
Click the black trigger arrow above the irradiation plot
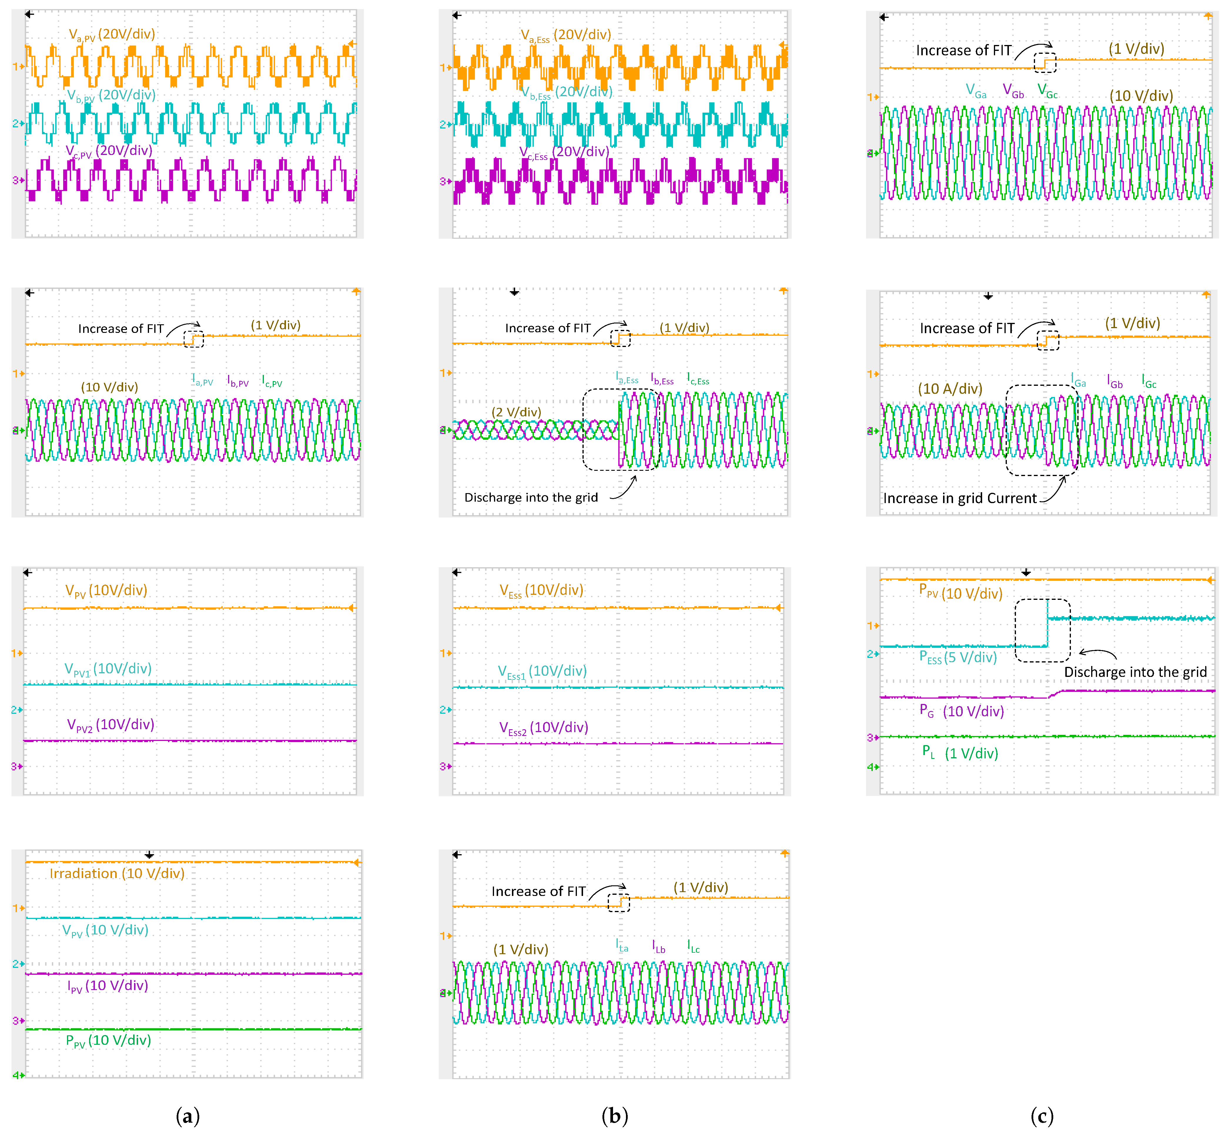click(149, 855)
